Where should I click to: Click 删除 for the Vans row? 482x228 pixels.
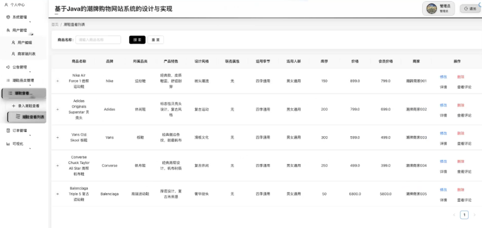[460, 133]
